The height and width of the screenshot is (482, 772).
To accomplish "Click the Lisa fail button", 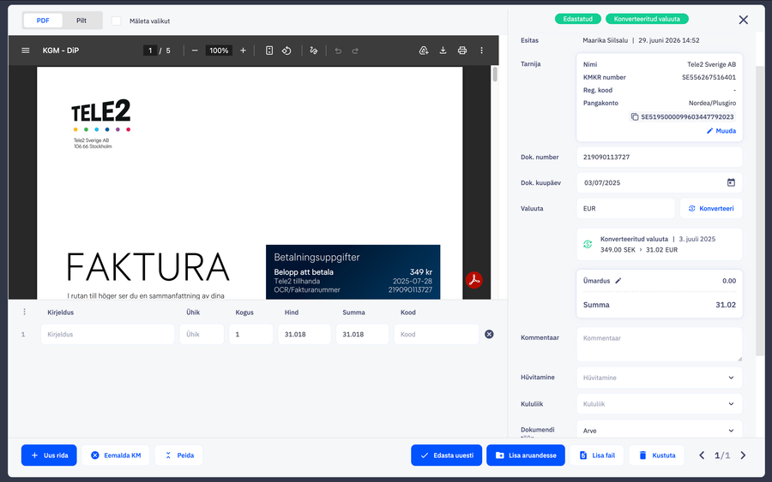I will tap(597, 455).
